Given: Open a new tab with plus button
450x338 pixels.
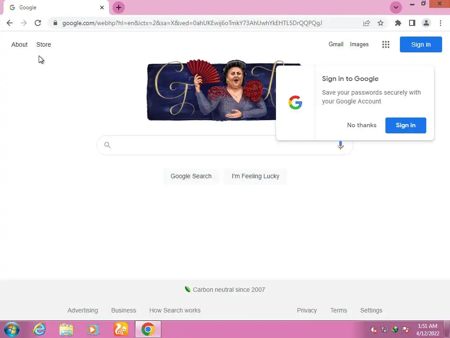Looking at the screenshot, I should coord(119,7).
